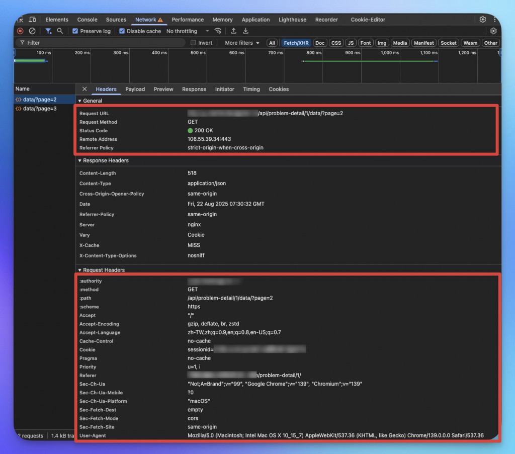Clear the network log
515x454 pixels.
point(32,31)
